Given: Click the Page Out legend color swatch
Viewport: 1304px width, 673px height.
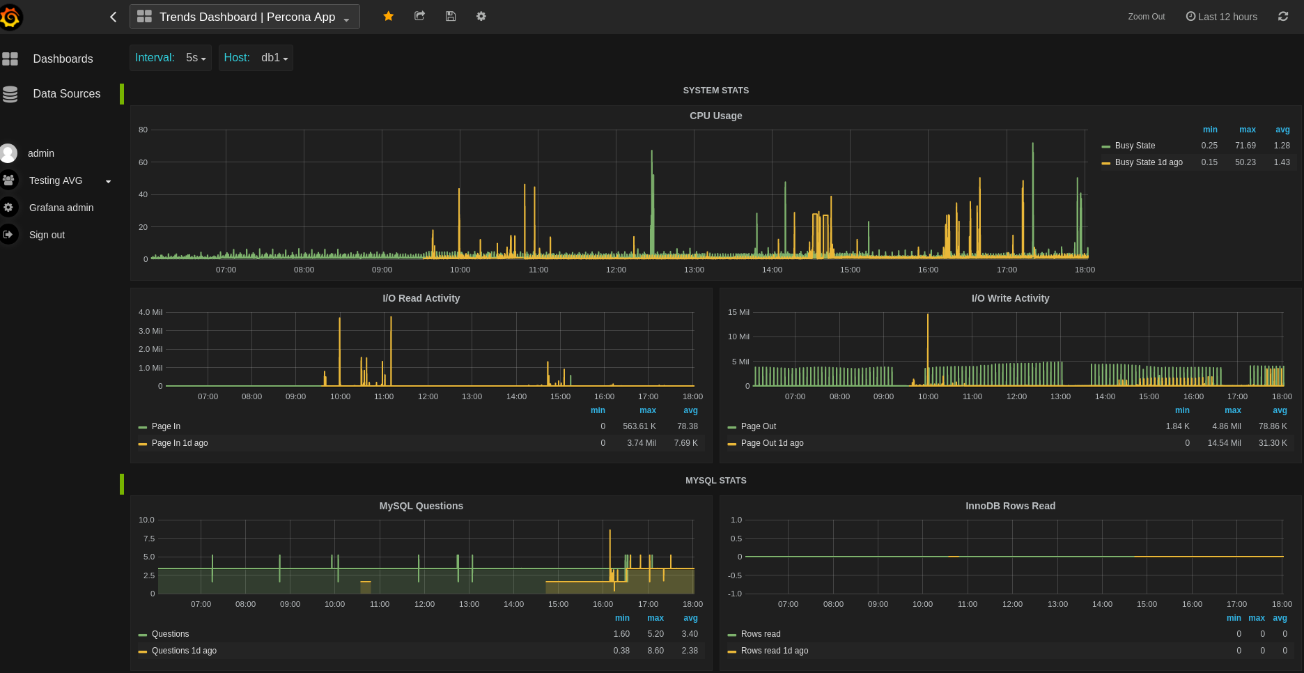Looking at the screenshot, I should (732, 427).
